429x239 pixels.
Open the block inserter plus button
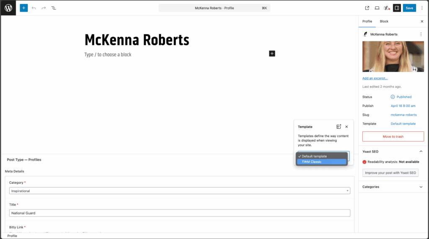pyautogui.click(x=24, y=8)
